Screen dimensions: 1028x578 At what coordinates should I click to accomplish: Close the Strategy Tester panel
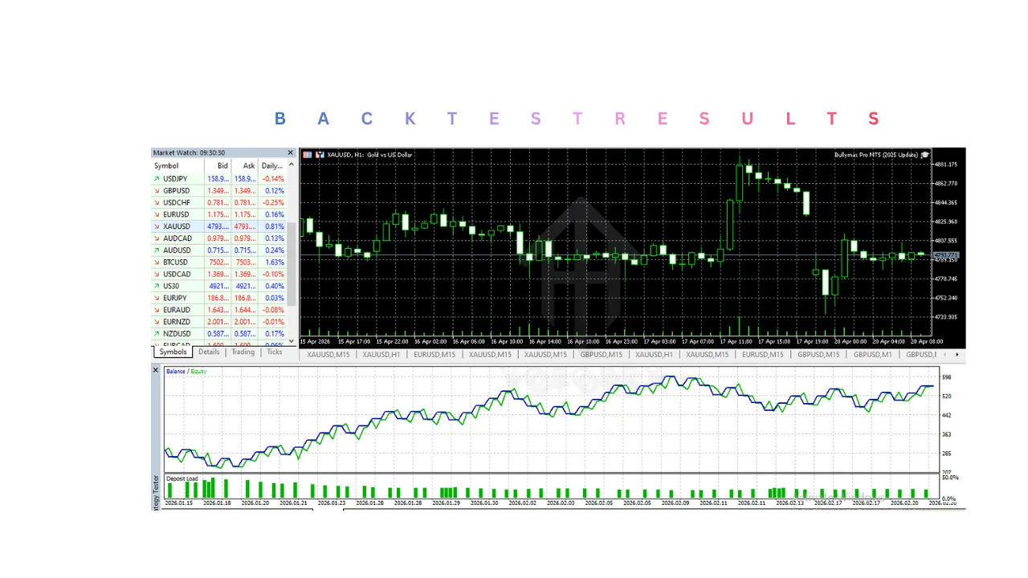click(156, 370)
